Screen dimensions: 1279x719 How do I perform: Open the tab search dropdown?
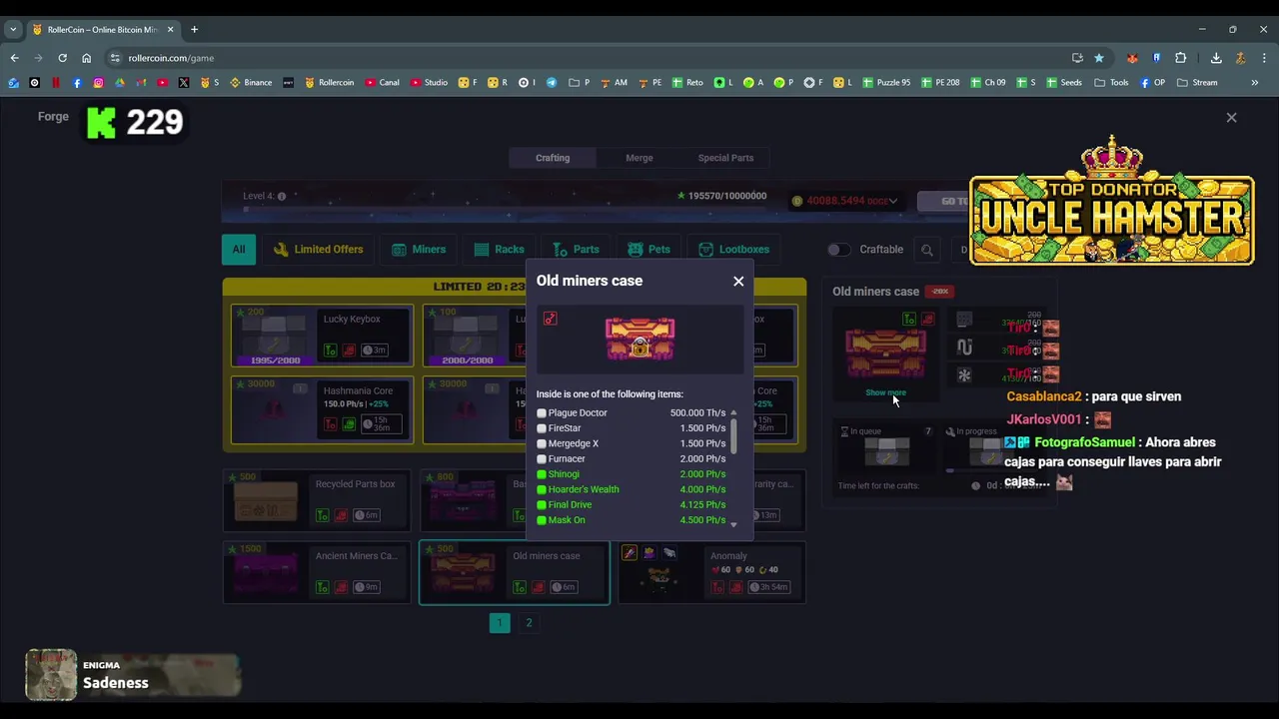[13, 29]
